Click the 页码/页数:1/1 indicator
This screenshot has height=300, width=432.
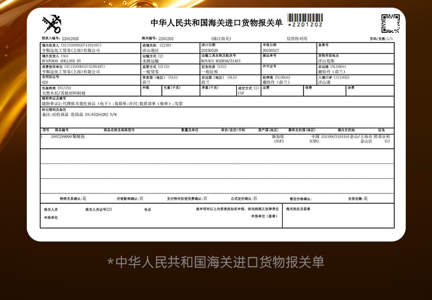coord(381,39)
